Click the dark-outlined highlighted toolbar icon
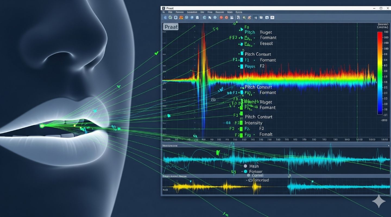The height and width of the screenshot is (217, 391). [x=255, y=18]
